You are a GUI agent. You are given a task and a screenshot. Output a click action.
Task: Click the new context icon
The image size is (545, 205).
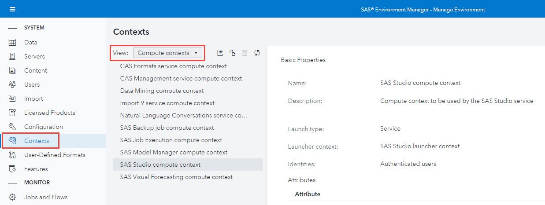pos(220,53)
